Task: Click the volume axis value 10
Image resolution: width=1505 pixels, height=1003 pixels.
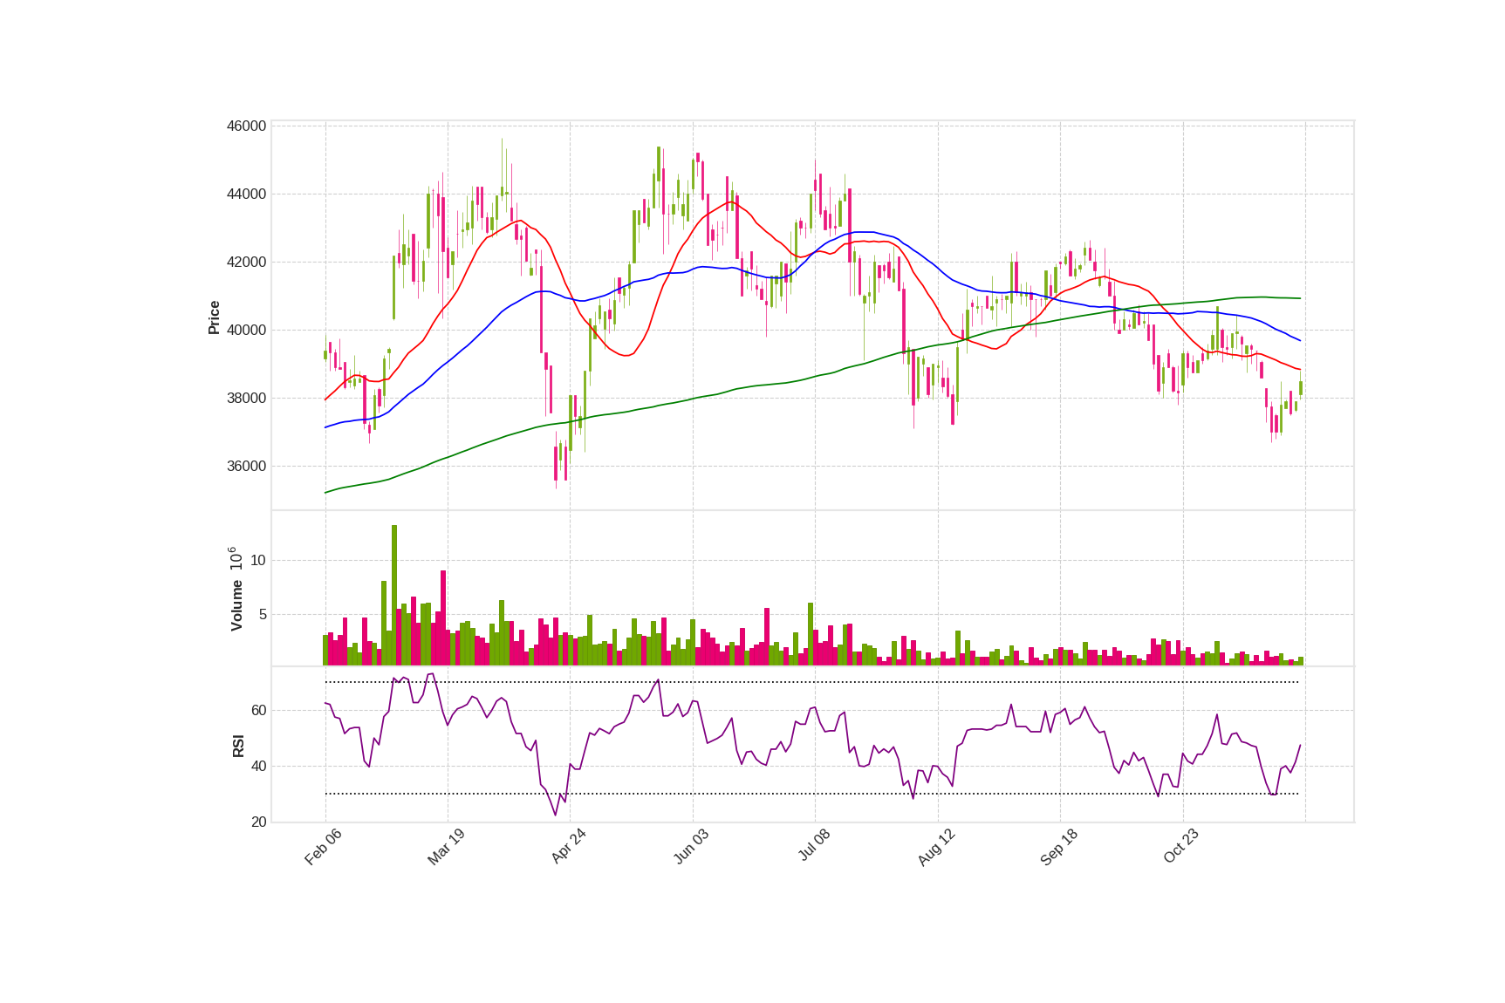Action: tap(258, 561)
